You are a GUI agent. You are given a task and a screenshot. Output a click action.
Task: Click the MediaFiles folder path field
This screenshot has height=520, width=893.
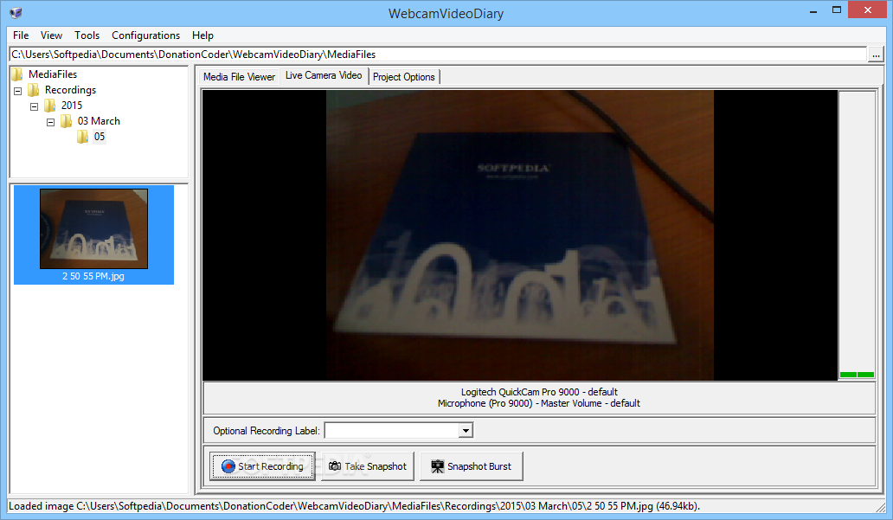(x=438, y=55)
